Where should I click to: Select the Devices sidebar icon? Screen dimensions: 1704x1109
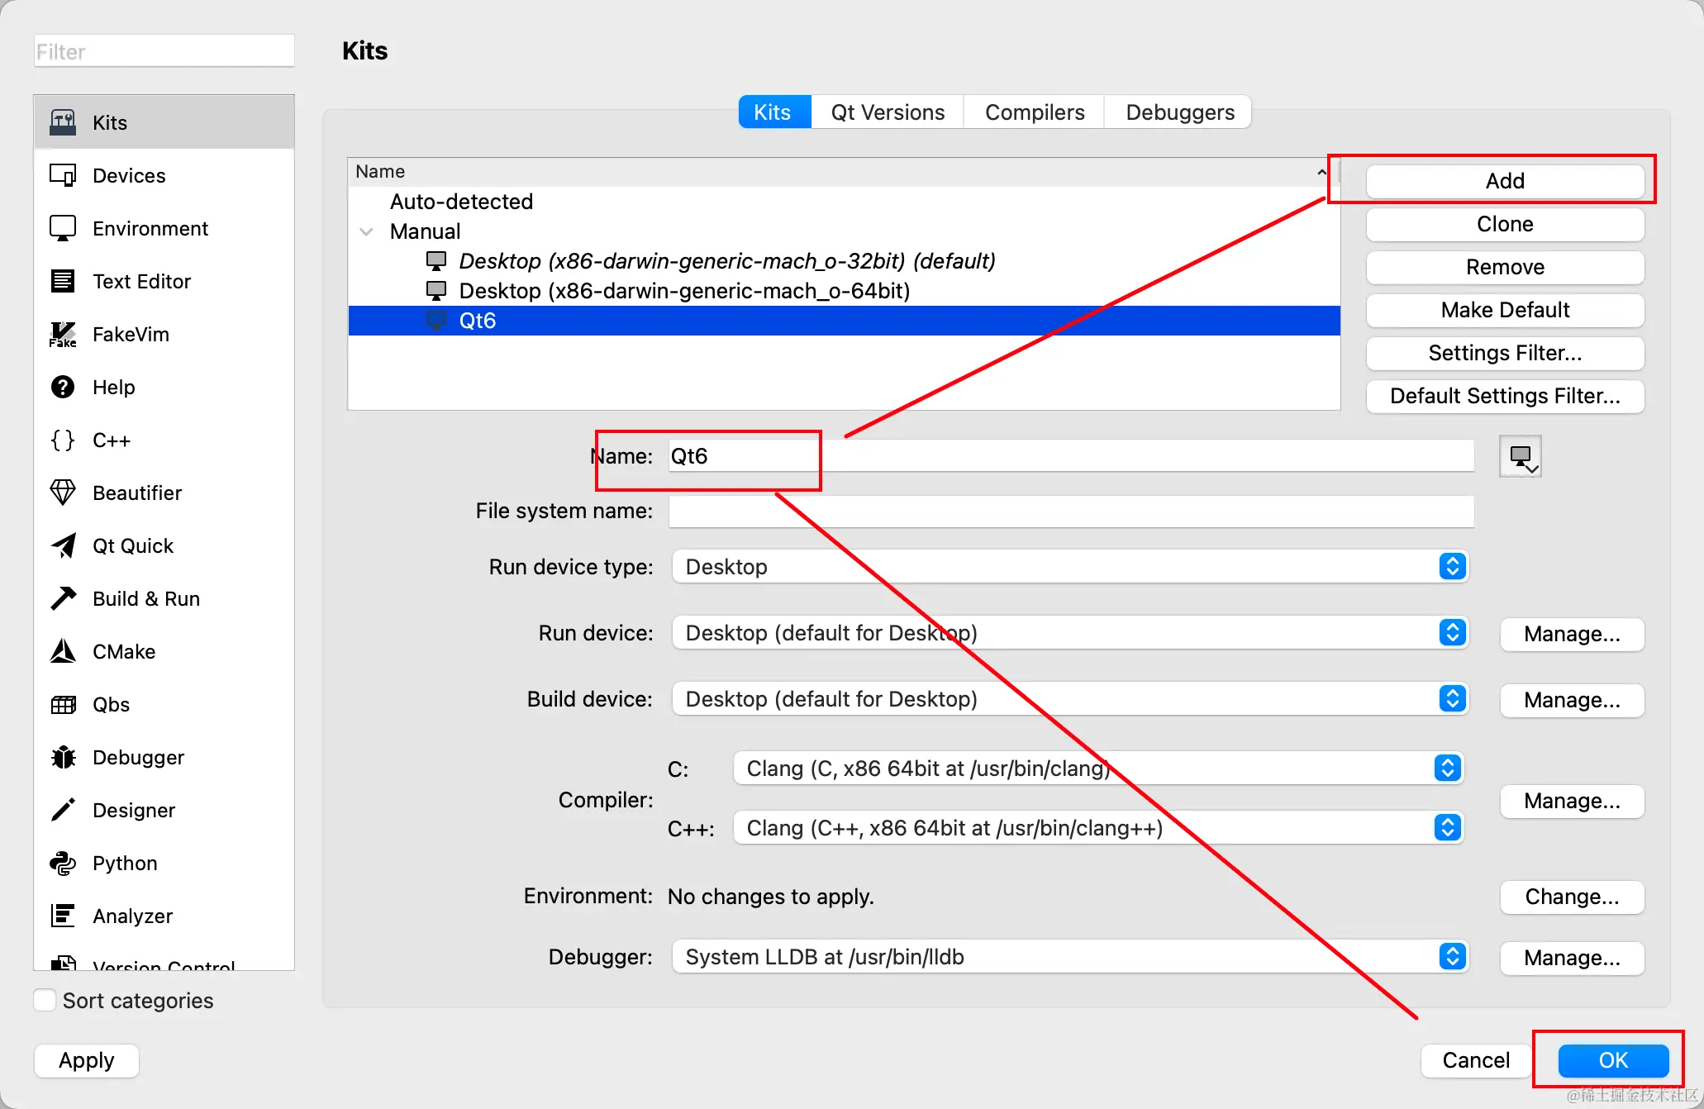click(x=62, y=175)
